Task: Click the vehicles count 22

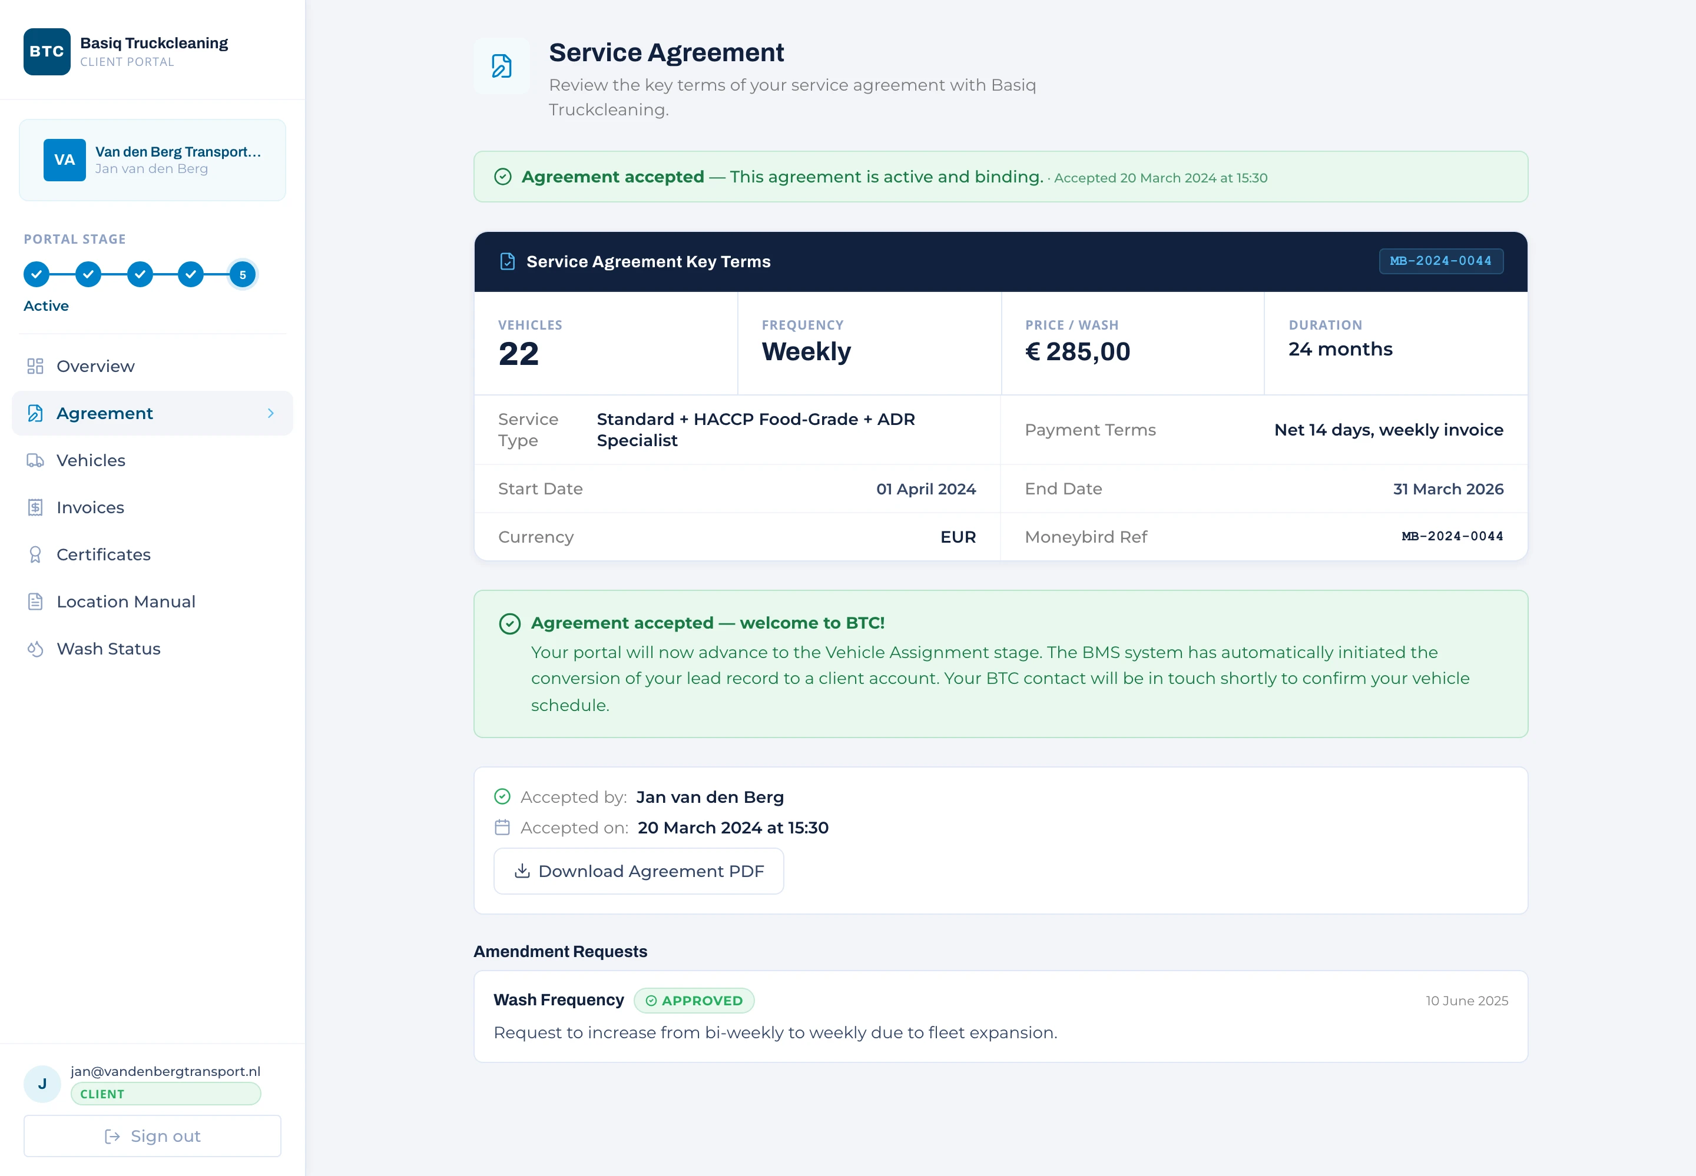Action: coord(519,354)
